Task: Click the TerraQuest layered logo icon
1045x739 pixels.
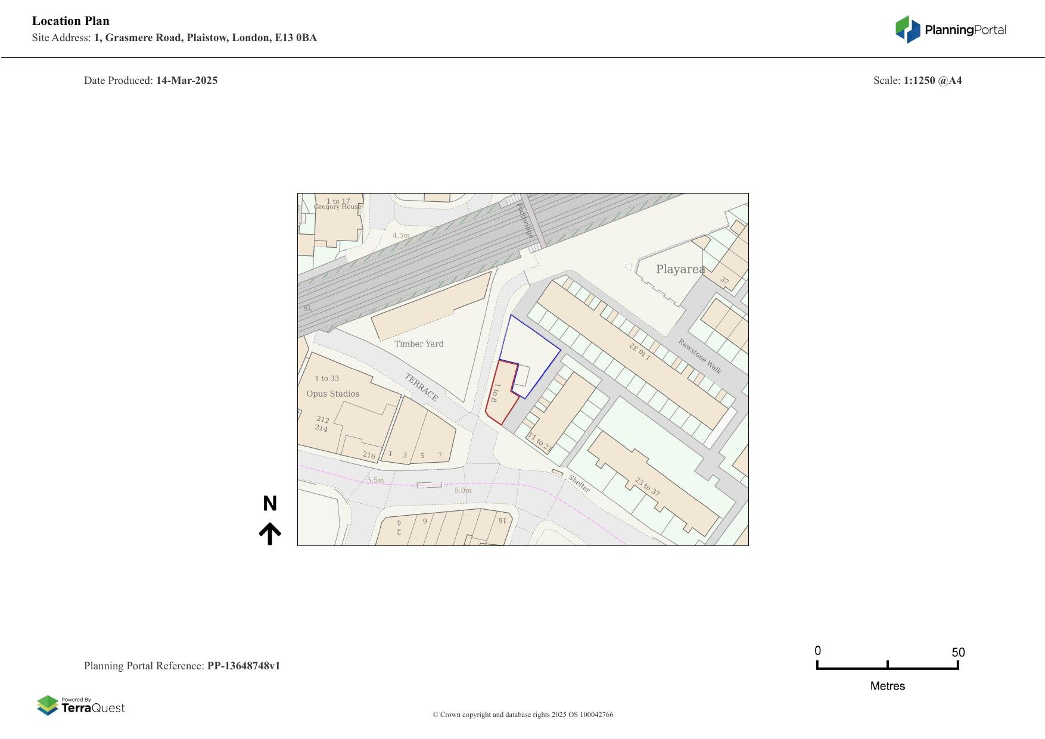Action: (48, 706)
